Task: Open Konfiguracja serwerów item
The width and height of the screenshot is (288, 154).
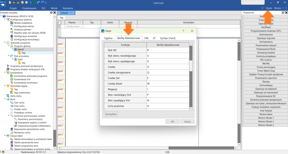Action: pos(26,36)
